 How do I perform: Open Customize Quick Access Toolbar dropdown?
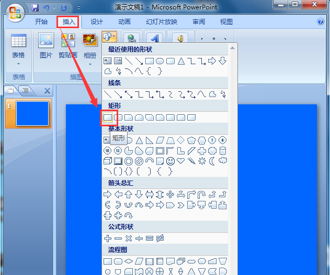click(79, 8)
